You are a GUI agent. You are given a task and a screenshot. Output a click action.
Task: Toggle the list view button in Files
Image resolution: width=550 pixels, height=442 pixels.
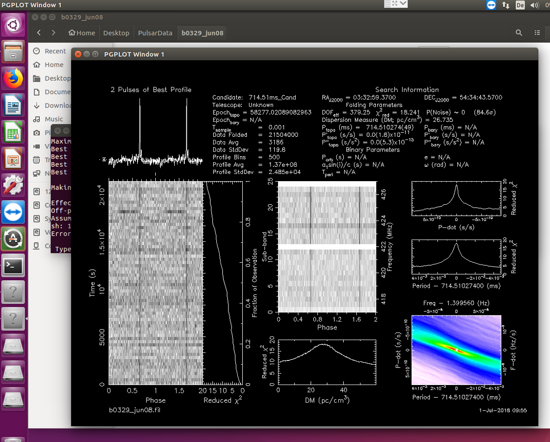point(537,32)
